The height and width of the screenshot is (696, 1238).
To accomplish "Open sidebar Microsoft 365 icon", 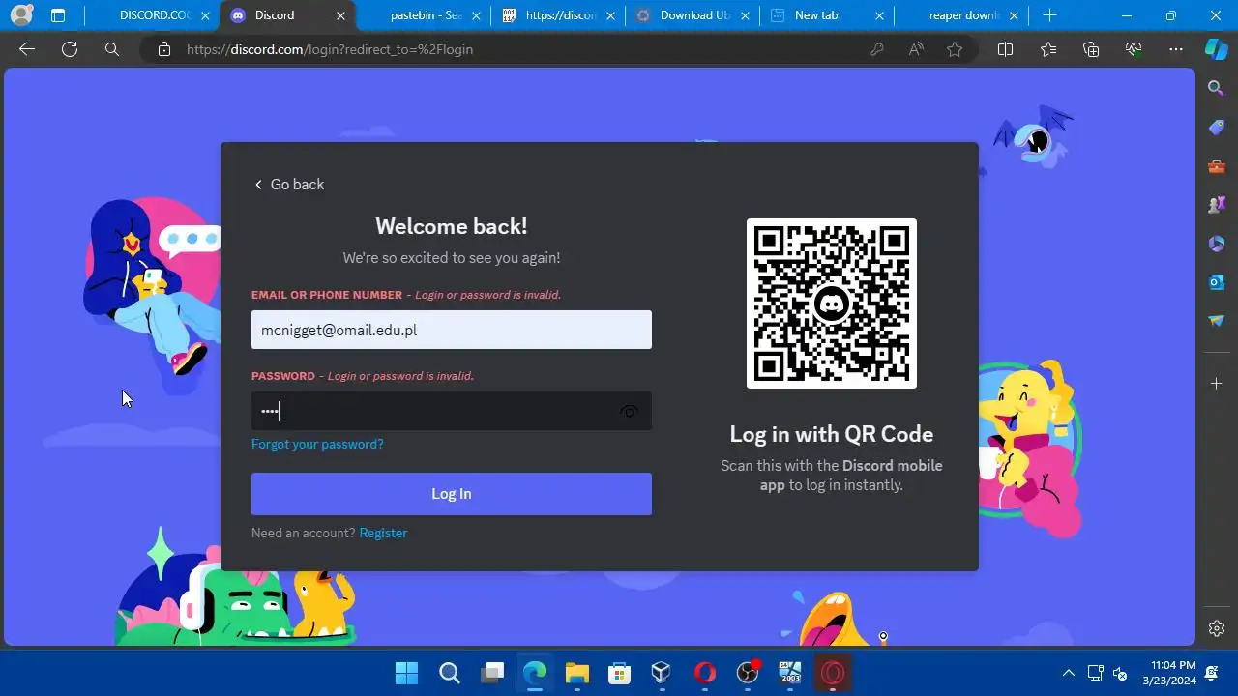I will coord(1217,244).
